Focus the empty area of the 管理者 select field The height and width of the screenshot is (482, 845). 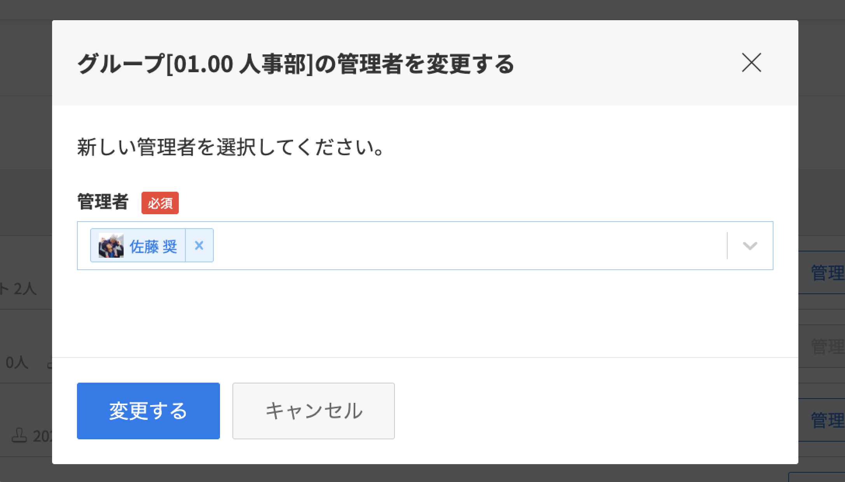(466, 246)
